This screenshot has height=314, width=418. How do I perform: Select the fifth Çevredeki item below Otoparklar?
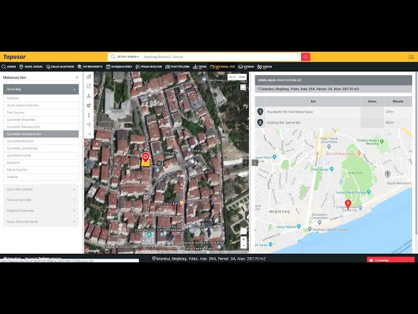pyautogui.click(x=40, y=127)
